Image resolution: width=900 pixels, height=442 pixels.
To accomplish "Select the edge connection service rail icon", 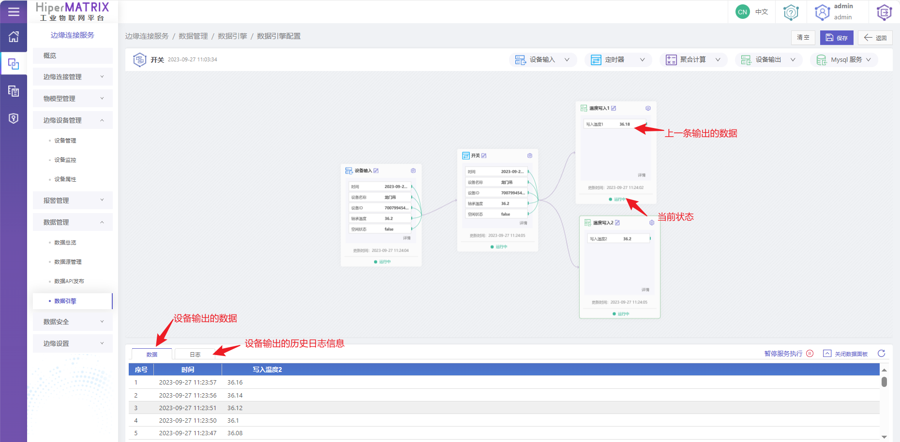I will pyautogui.click(x=14, y=64).
